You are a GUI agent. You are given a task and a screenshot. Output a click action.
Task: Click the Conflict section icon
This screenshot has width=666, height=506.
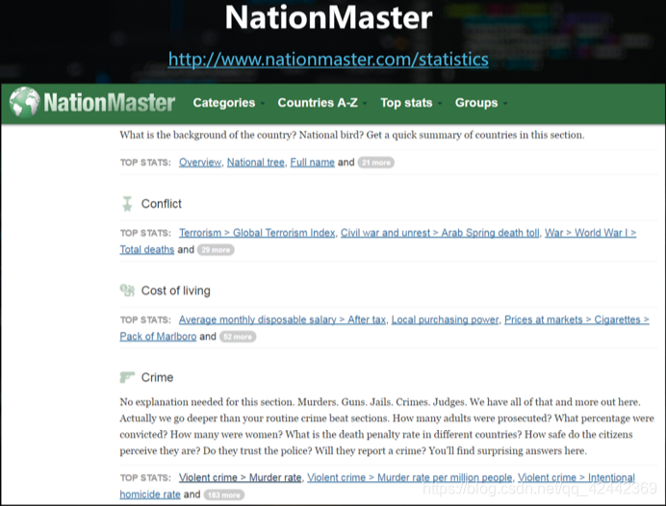click(x=127, y=204)
